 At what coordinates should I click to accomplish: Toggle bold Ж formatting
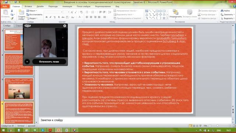[x=46, y=17]
